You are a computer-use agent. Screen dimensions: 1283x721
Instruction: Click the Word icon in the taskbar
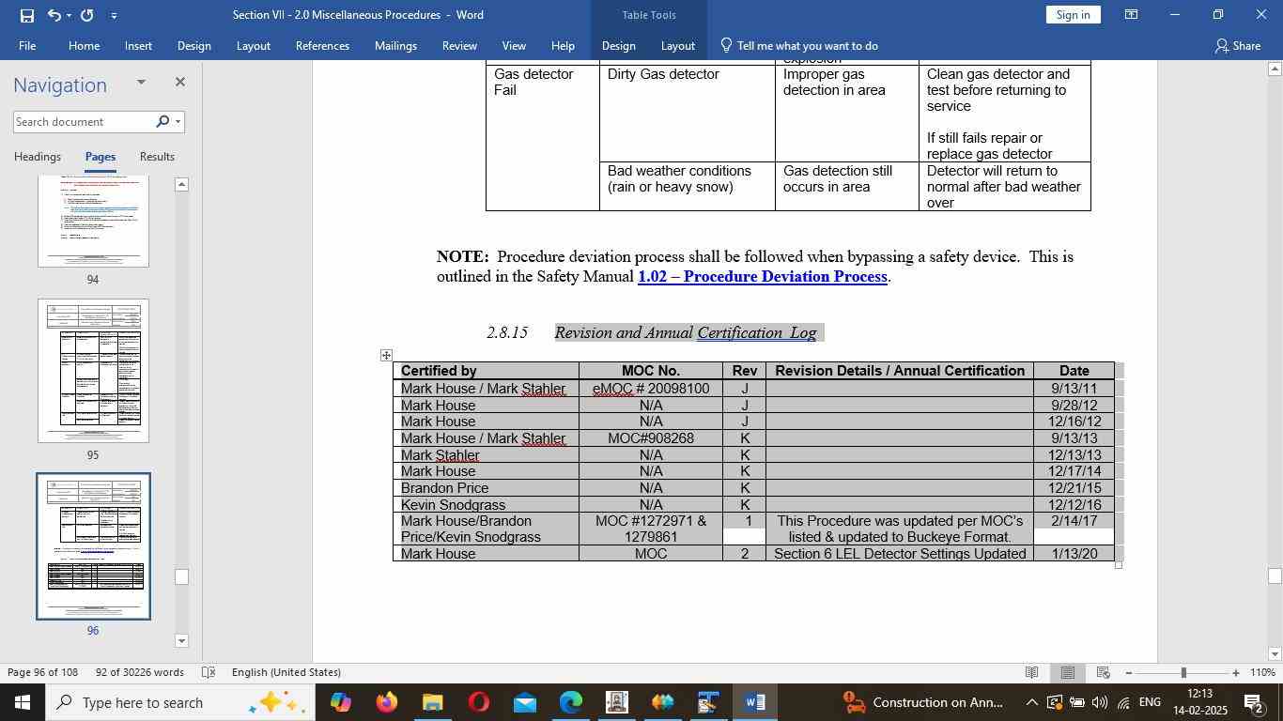(x=754, y=702)
